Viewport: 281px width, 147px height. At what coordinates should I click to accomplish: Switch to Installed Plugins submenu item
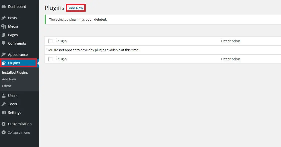coord(15,72)
